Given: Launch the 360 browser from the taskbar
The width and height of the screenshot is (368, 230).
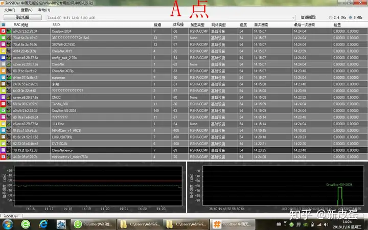Looking at the screenshot, I should click(26, 224).
